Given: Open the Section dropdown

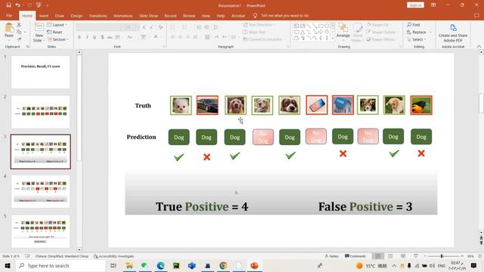Looking at the screenshot, I should pyautogui.click(x=58, y=39).
